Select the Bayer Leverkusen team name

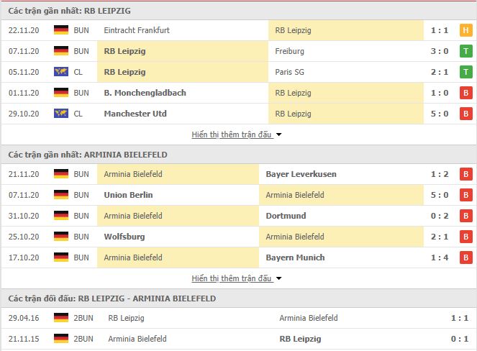click(301, 174)
